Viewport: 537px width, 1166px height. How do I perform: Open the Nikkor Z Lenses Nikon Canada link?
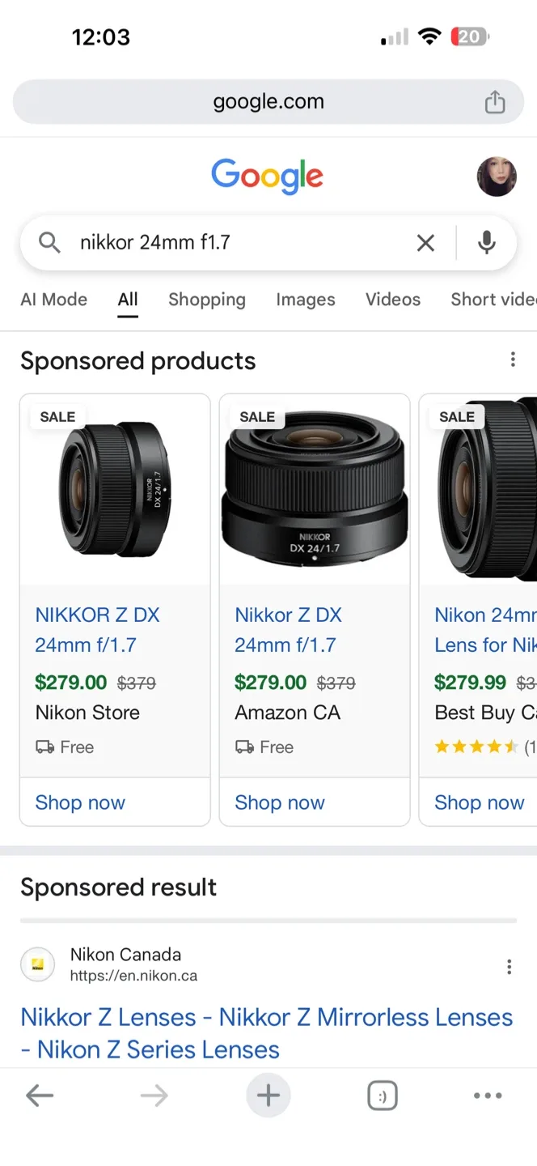tap(267, 1032)
